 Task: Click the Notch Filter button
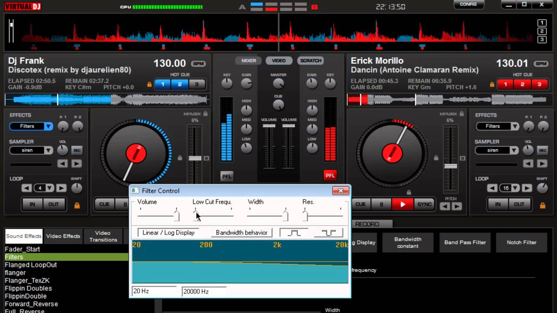tap(522, 243)
